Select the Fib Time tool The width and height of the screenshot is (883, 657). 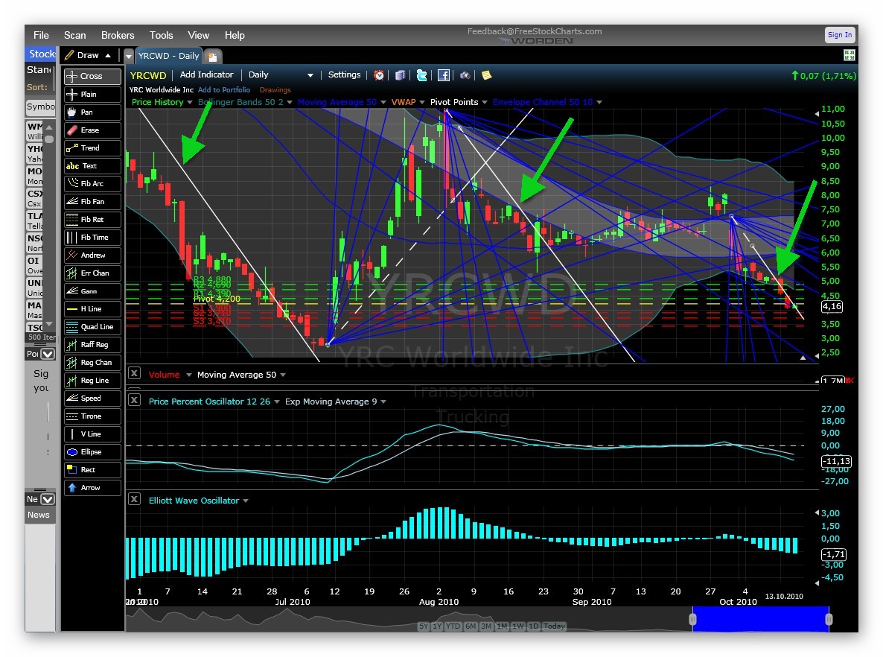pos(92,237)
